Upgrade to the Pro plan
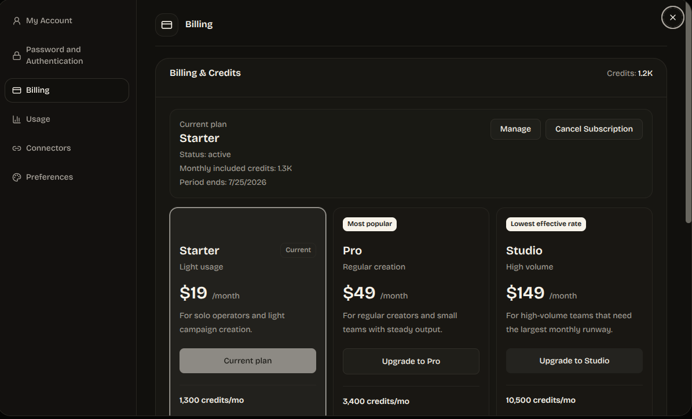 pyautogui.click(x=411, y=361)
